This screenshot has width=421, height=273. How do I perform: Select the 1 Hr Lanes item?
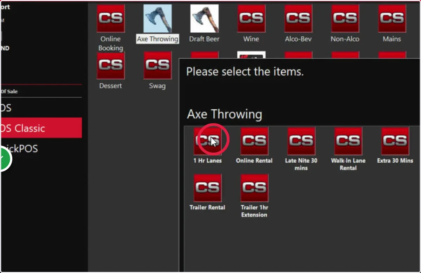pos(207,141)
